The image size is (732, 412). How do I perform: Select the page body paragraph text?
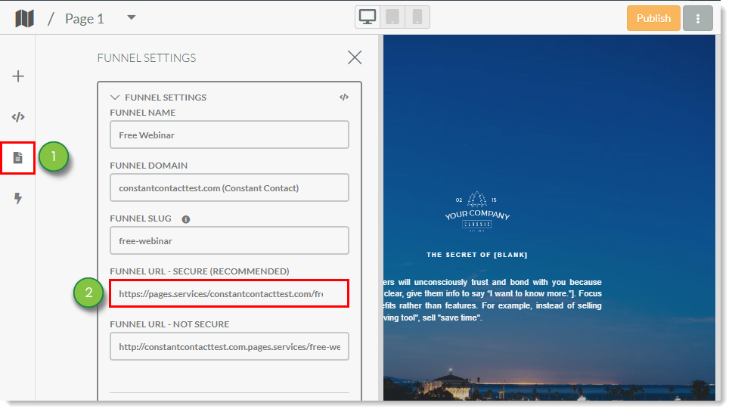(492, 300)
